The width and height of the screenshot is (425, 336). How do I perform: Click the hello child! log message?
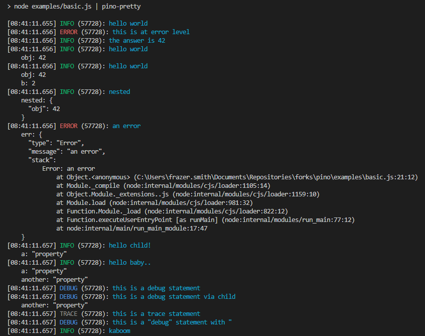coord(129,245)
